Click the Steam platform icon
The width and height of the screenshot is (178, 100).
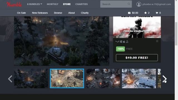(x=117, y=42)
